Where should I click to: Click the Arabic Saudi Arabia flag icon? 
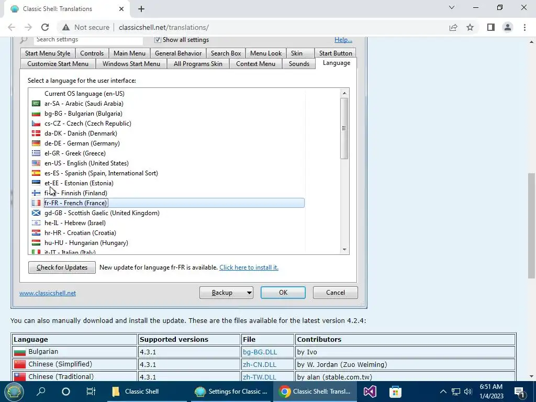tap(36, 104)
